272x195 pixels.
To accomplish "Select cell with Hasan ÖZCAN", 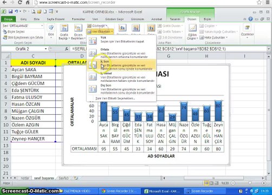I will pos(33,104).
